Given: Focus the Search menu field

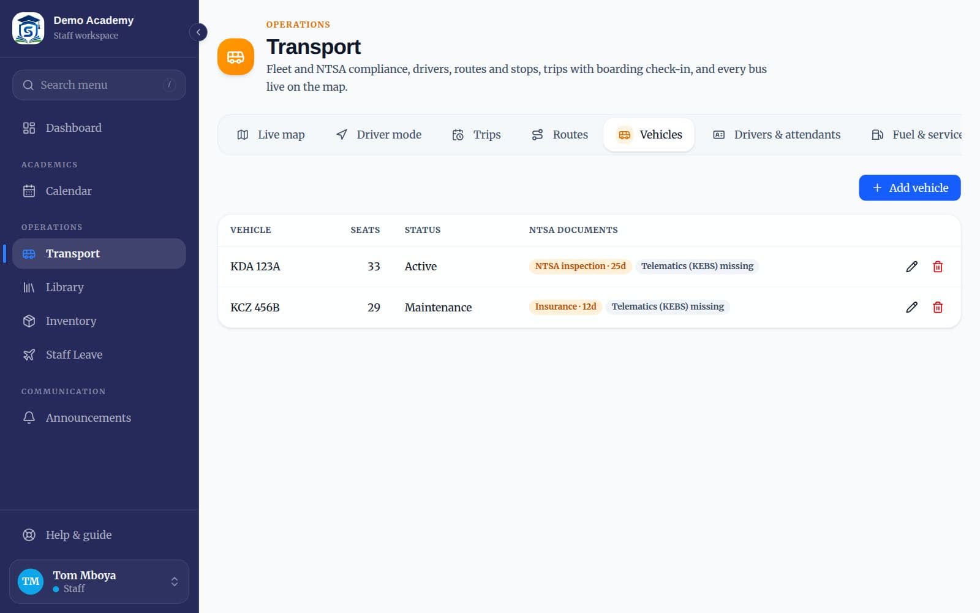Looking at the screenshot, I should pyautogui.click(x=99, y=85).
